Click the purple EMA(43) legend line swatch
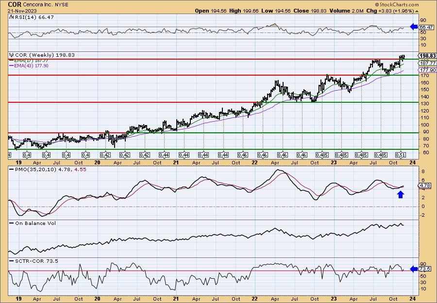 (x=12, y=65)
